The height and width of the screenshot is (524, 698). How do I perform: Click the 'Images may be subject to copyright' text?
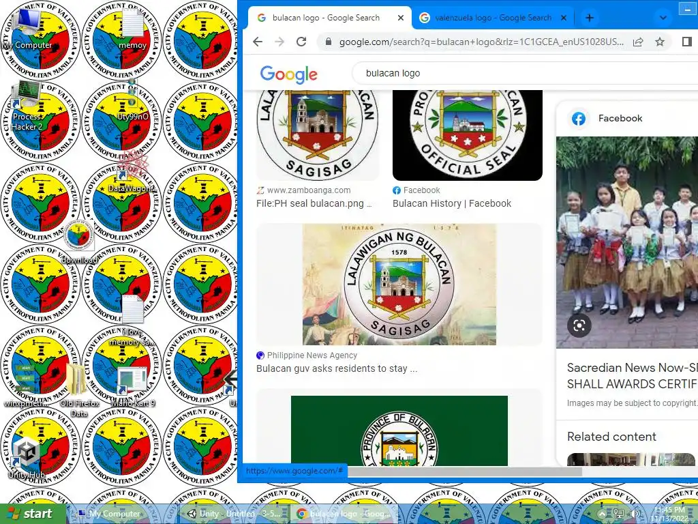pyautogui.click(x=632, y=403)
